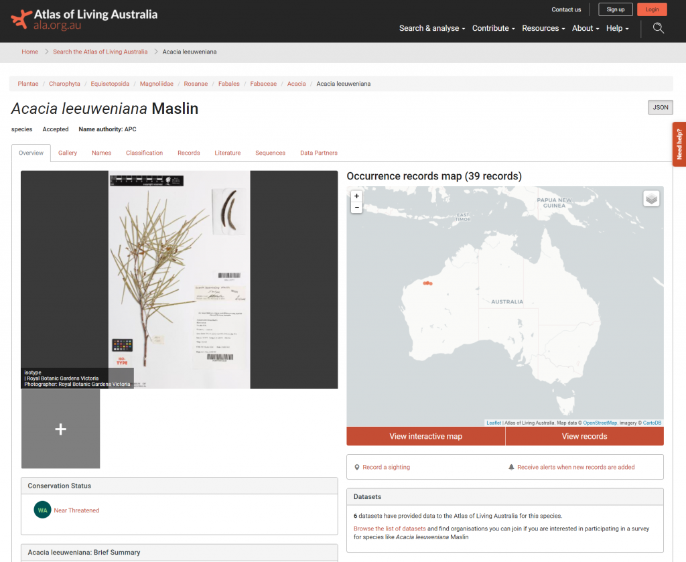686x562 pixels.
Task: Open Receive alerts for new records link
Action: pyautogui.click(x=575, y=467)
